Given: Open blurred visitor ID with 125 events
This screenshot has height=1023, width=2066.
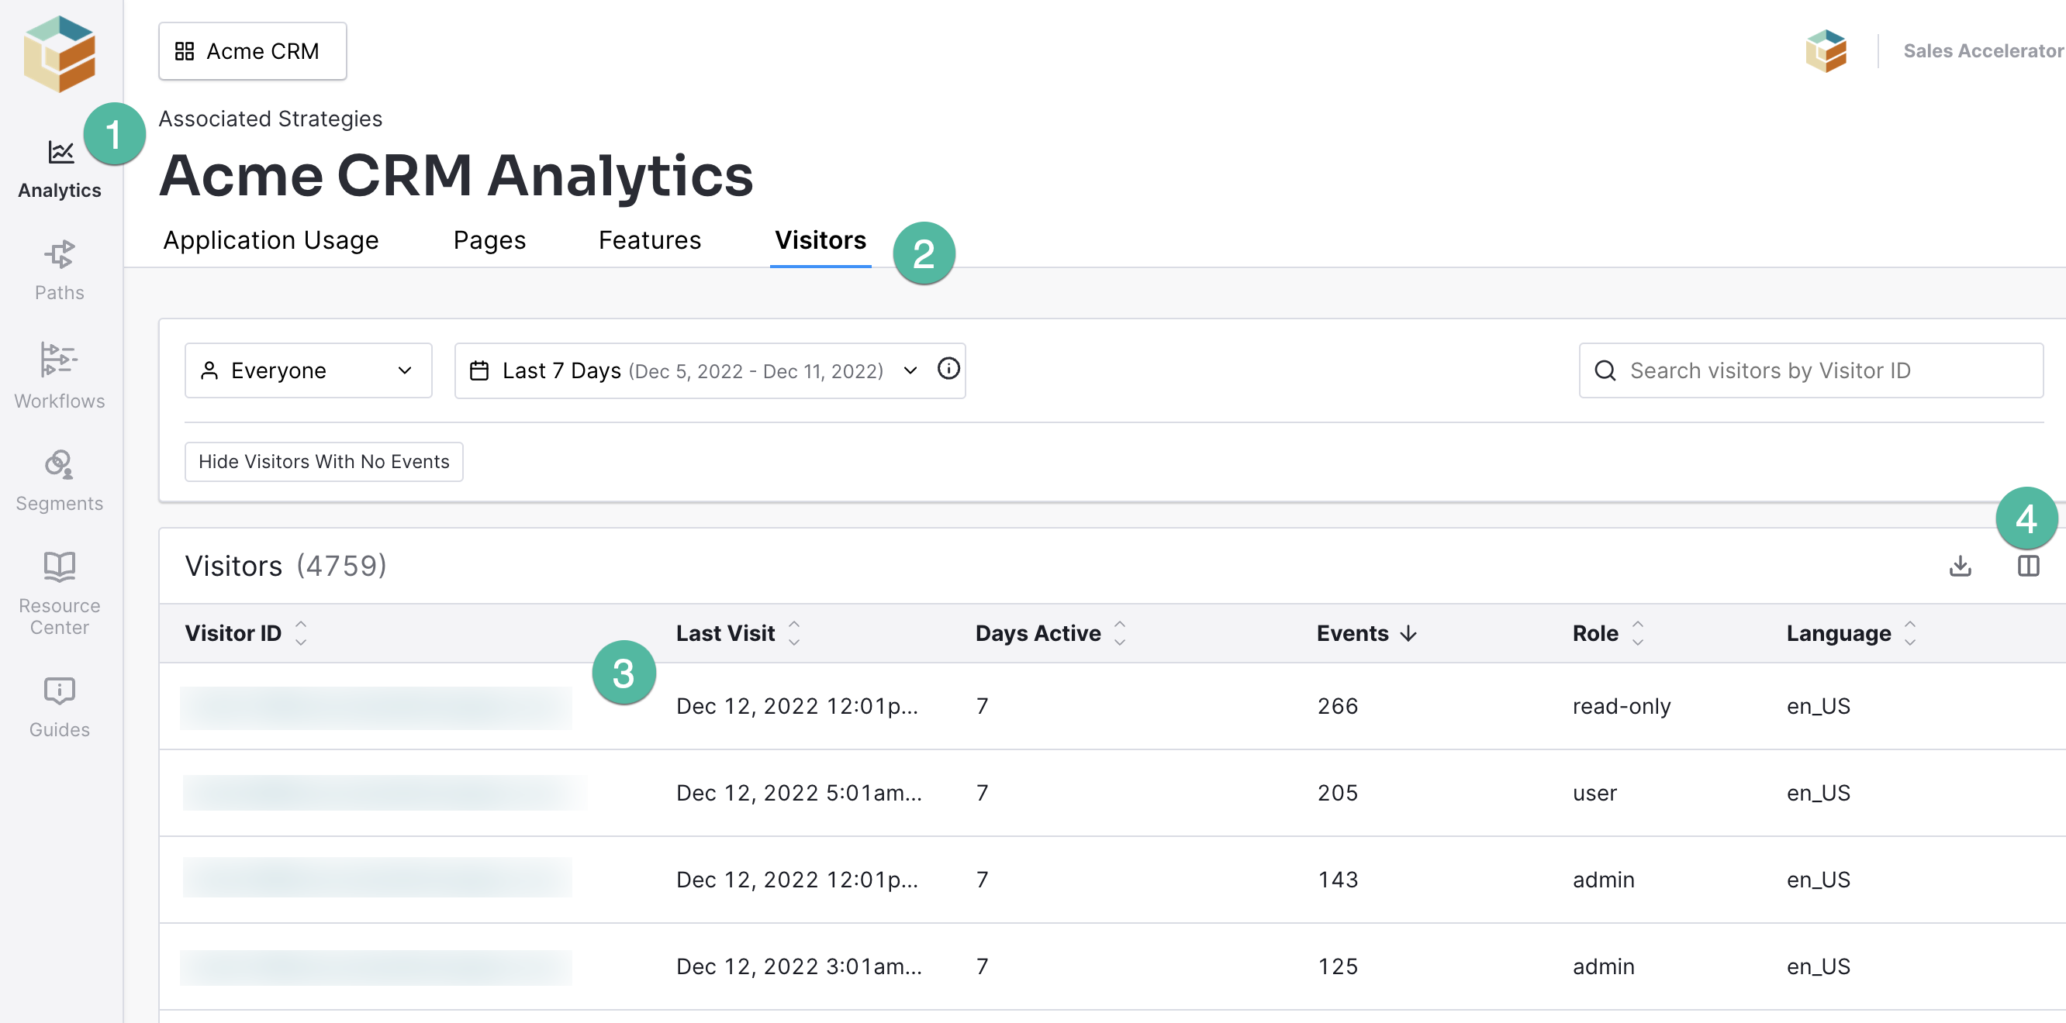Looking at the screenshot, I should [376, 968].
